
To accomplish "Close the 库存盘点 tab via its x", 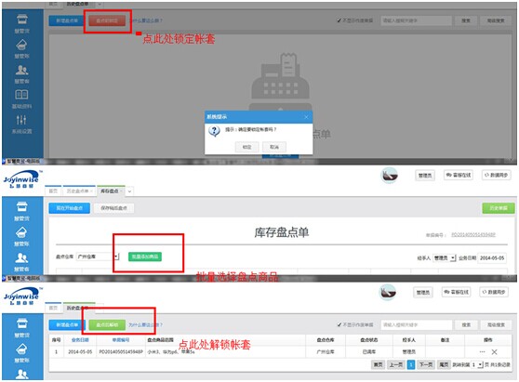I will [121, 191].
